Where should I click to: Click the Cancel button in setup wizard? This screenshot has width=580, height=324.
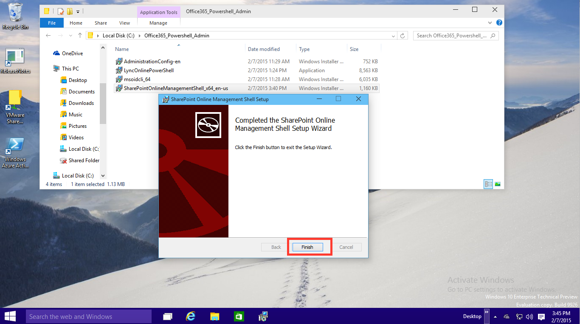[346, 247]
